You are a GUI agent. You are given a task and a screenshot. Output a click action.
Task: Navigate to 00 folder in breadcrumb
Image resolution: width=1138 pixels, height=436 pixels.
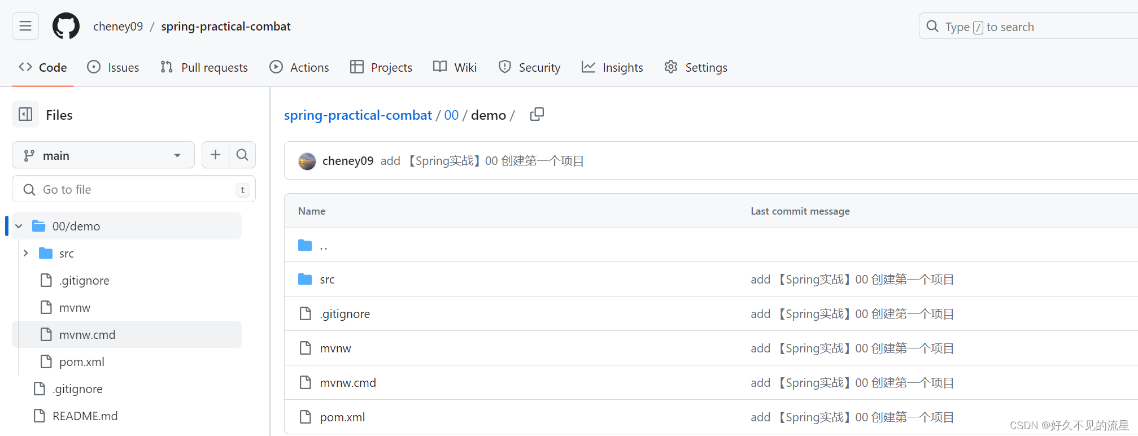pos(451,115)
